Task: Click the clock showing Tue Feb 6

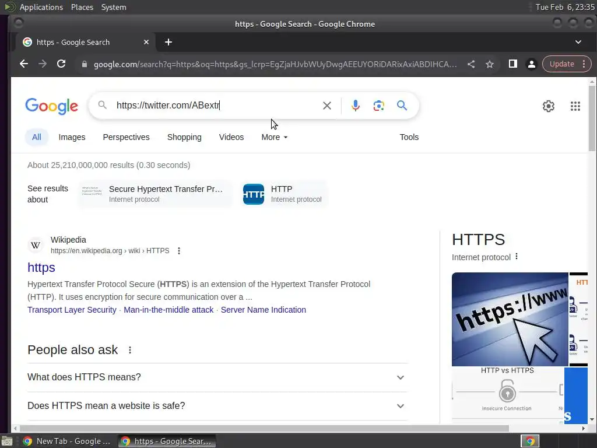Action: [x=564, y=7]
